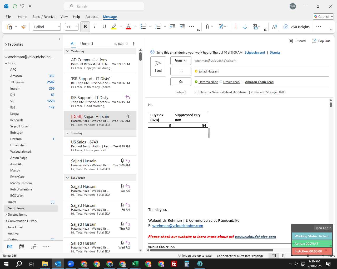The width and height of the screenshot is (337, 269).
Task: Open the Home ribbon tab
Action: click(x=22, y=17)
